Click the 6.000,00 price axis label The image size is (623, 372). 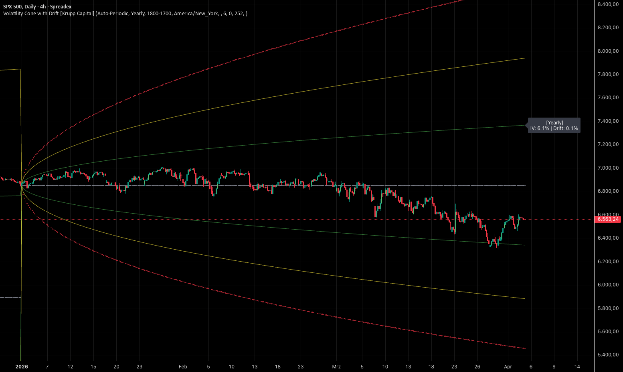click(608, 285)
